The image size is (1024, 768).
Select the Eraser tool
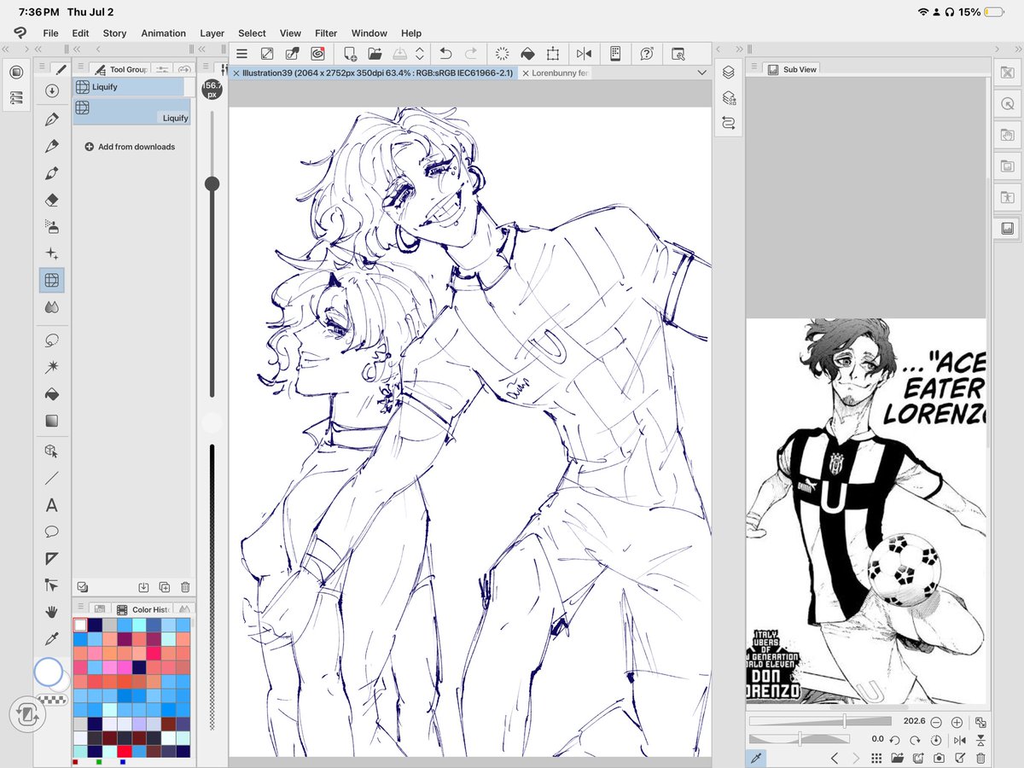[x=51, y=201]
